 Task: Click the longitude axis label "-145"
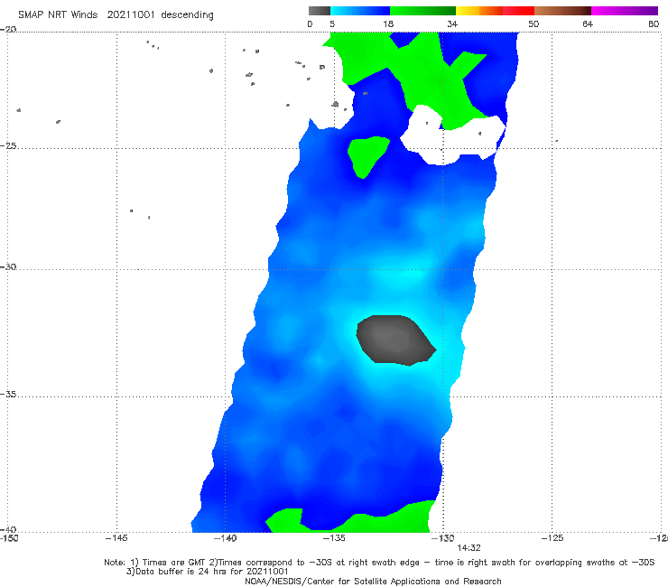coord(116,538)
